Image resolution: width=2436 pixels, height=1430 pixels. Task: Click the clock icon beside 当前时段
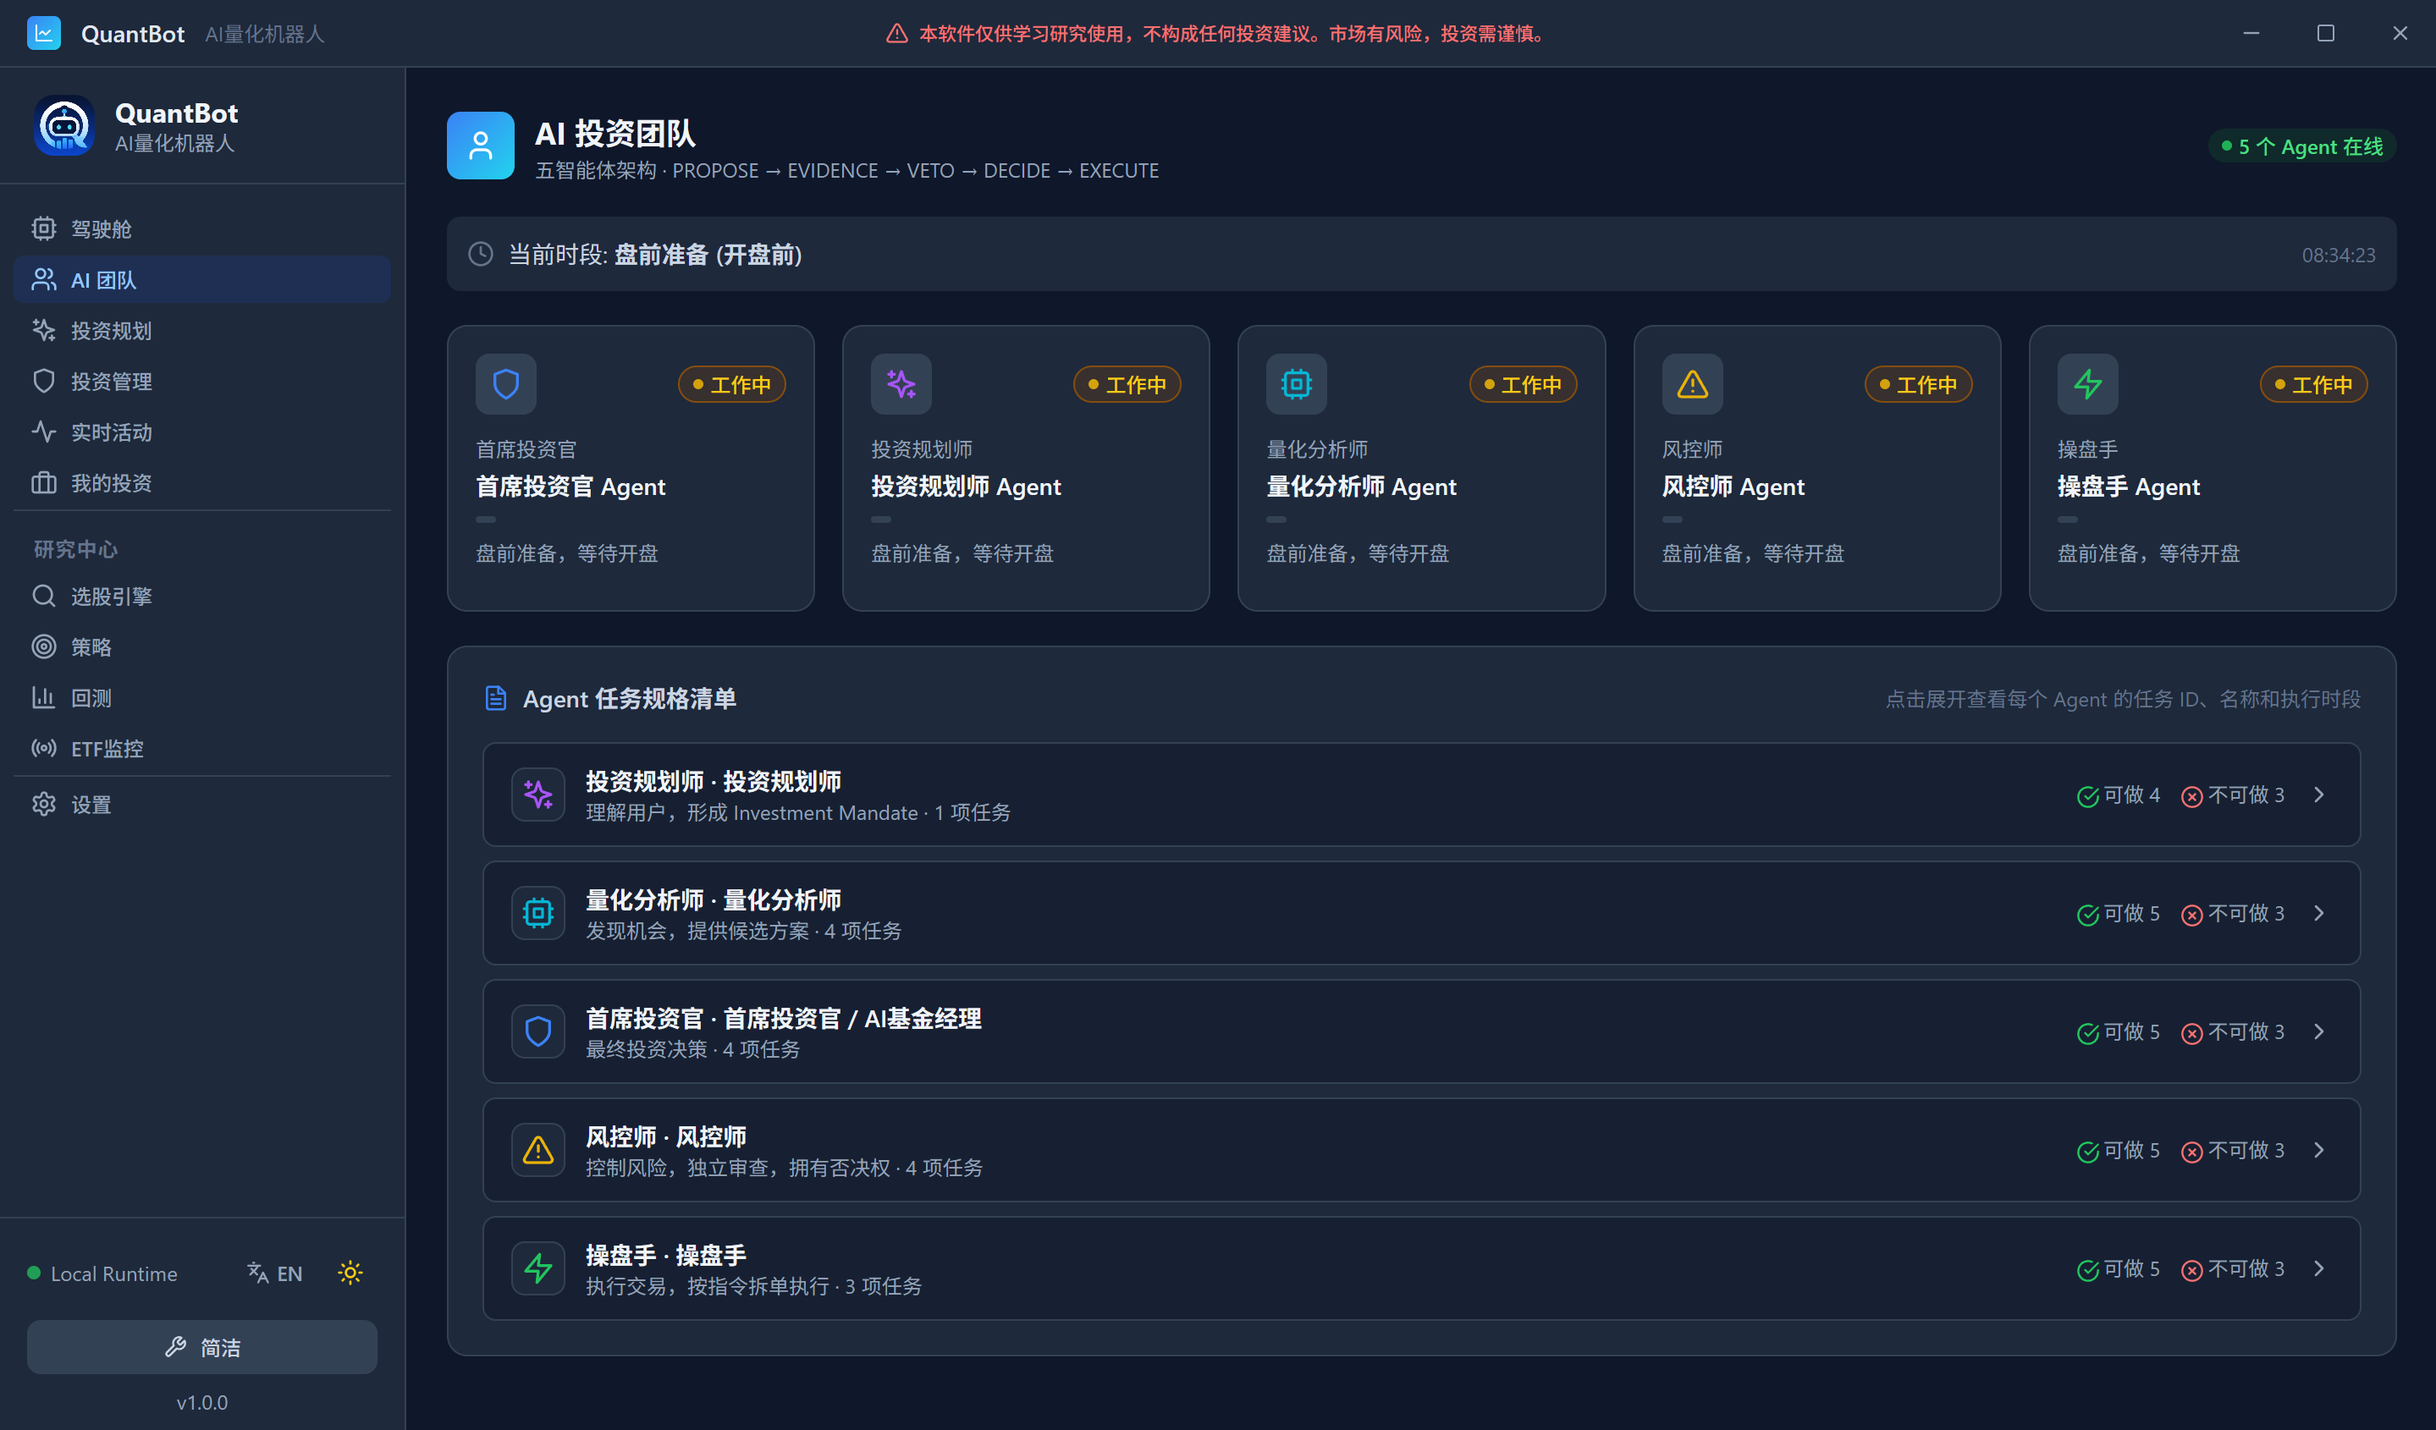click(481, 254)
